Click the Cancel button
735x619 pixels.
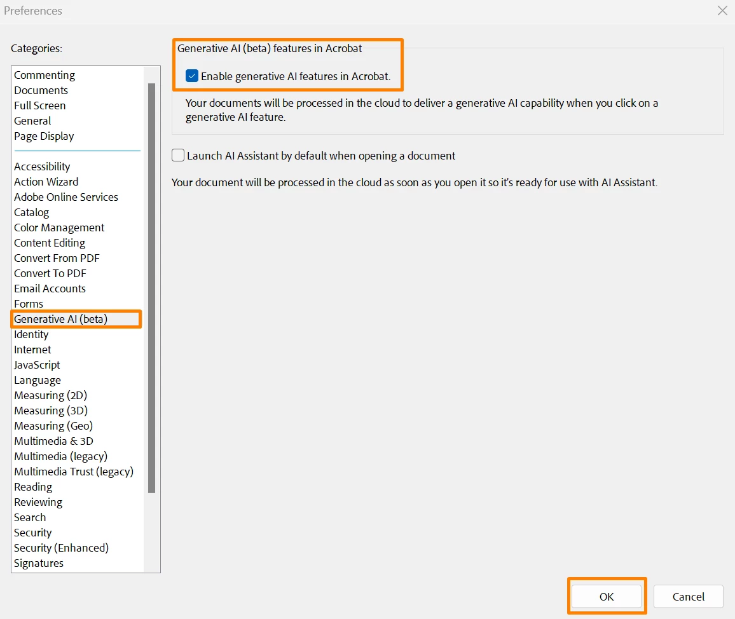(688, 597)
